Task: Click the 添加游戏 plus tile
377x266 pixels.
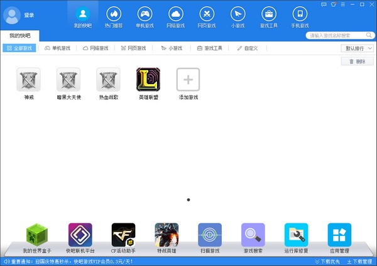Action: 188,80
